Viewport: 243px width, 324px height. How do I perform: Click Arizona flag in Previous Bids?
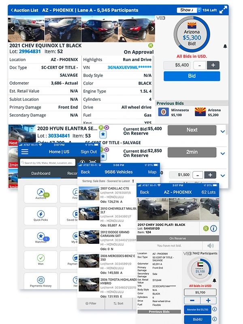[200, 112]
